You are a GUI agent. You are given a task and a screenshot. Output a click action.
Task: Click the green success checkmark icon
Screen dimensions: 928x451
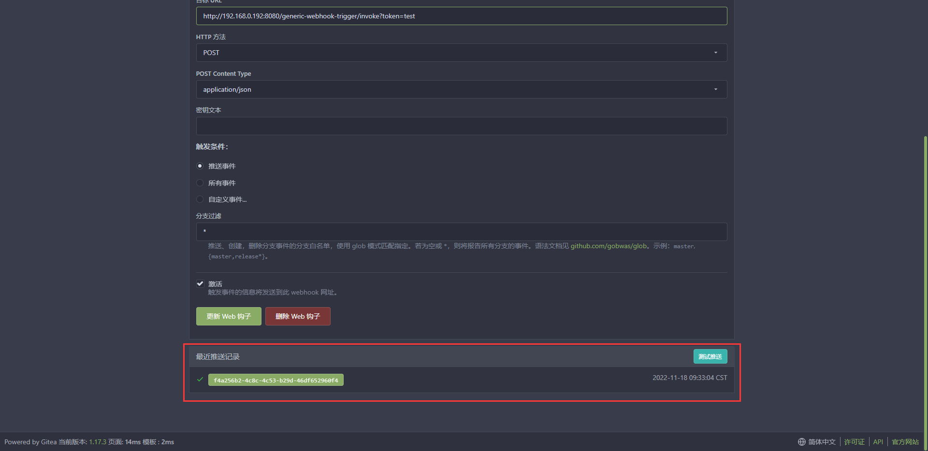(200, 380)
